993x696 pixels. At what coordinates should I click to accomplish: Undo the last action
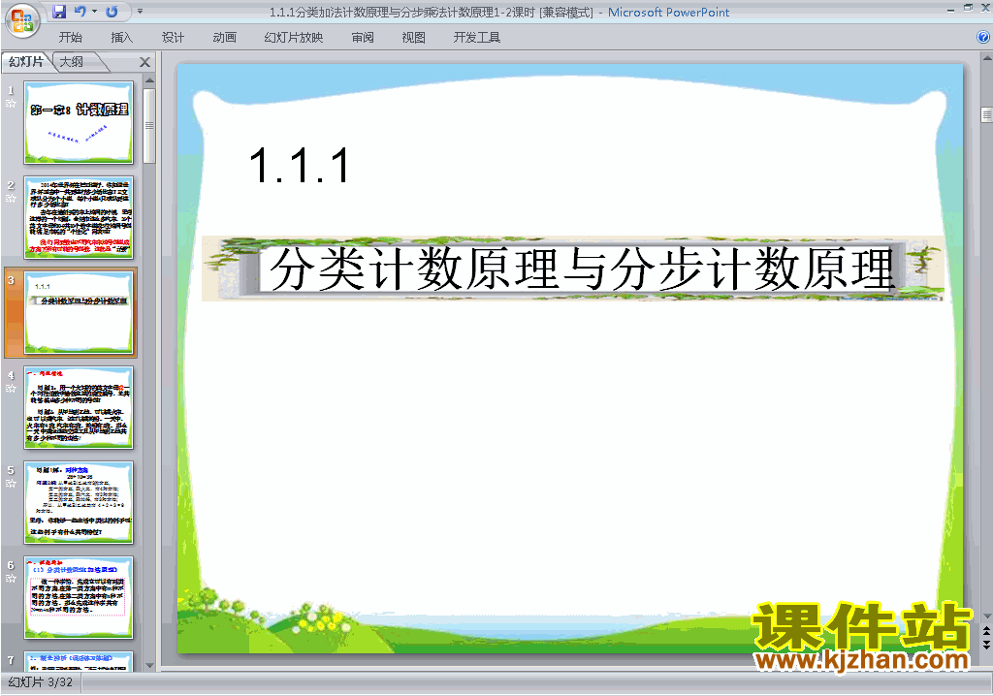click(80, 12)
